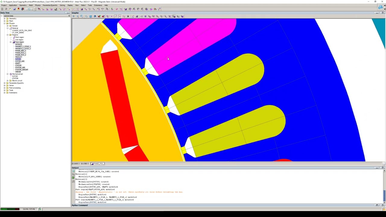Screen dimensions: 386x217
Task: Open the Extensions menu
Action: 98,5
